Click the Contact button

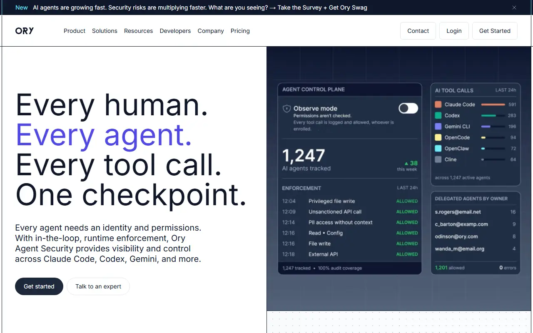418,31
